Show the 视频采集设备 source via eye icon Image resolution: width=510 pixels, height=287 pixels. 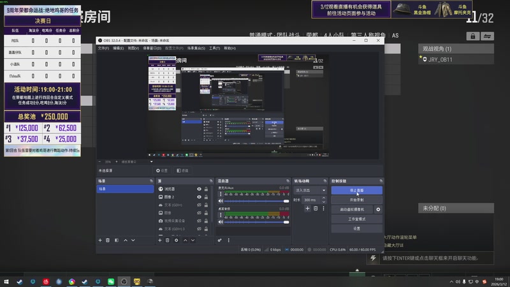(199, 221)
